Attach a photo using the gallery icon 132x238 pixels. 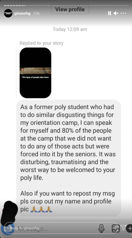(x=116, y=228)
